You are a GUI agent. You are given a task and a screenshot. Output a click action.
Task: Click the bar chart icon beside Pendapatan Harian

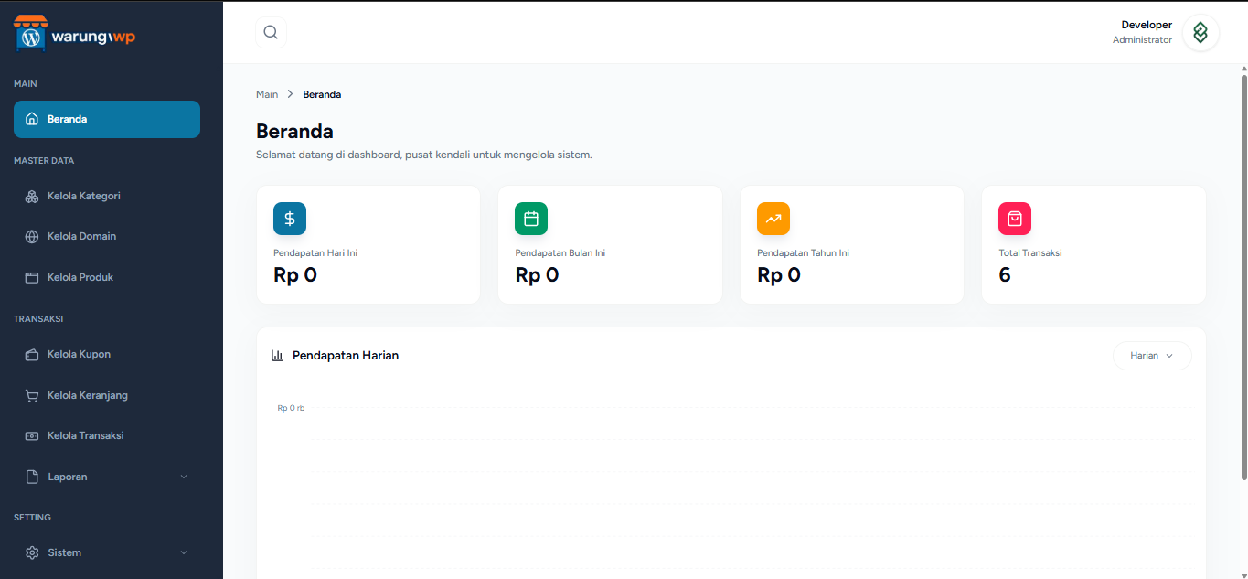[277, 356]
